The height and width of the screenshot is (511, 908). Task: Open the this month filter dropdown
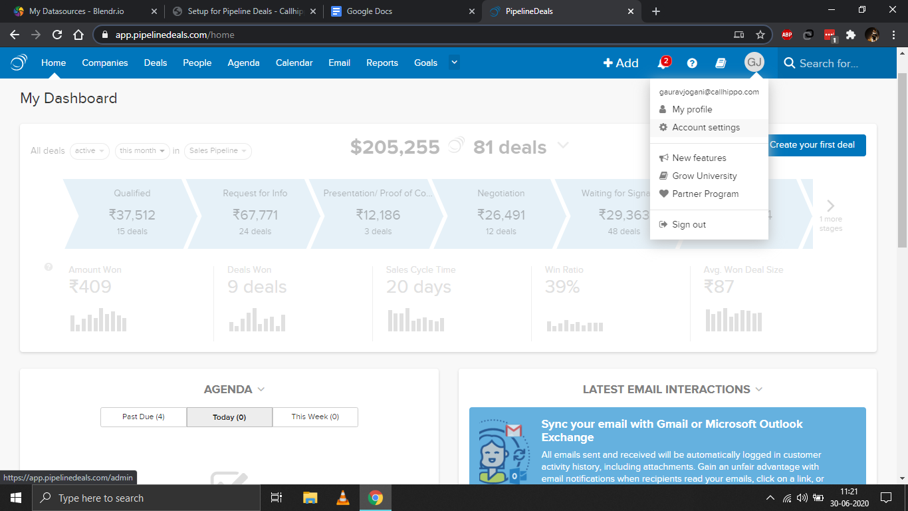pos(142,151)
